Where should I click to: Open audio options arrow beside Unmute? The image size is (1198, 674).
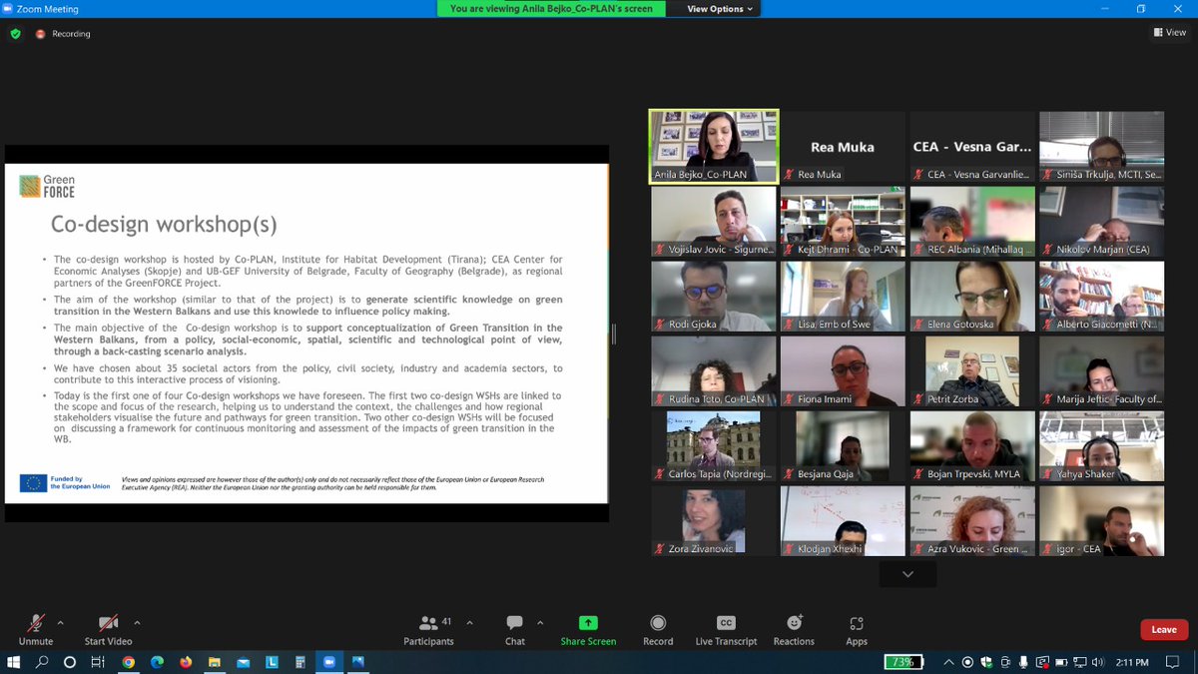coord(61,623)
